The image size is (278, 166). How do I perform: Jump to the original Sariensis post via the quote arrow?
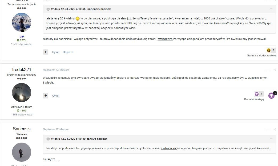(x=271, y=9)
